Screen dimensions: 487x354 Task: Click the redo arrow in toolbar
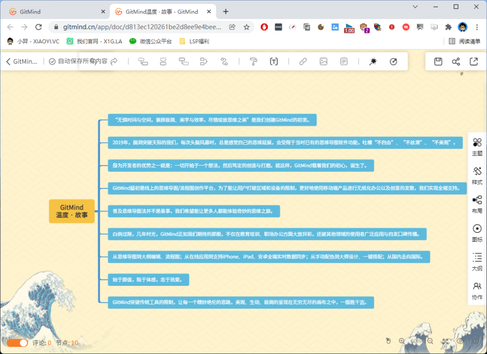[x=114, y=61]
